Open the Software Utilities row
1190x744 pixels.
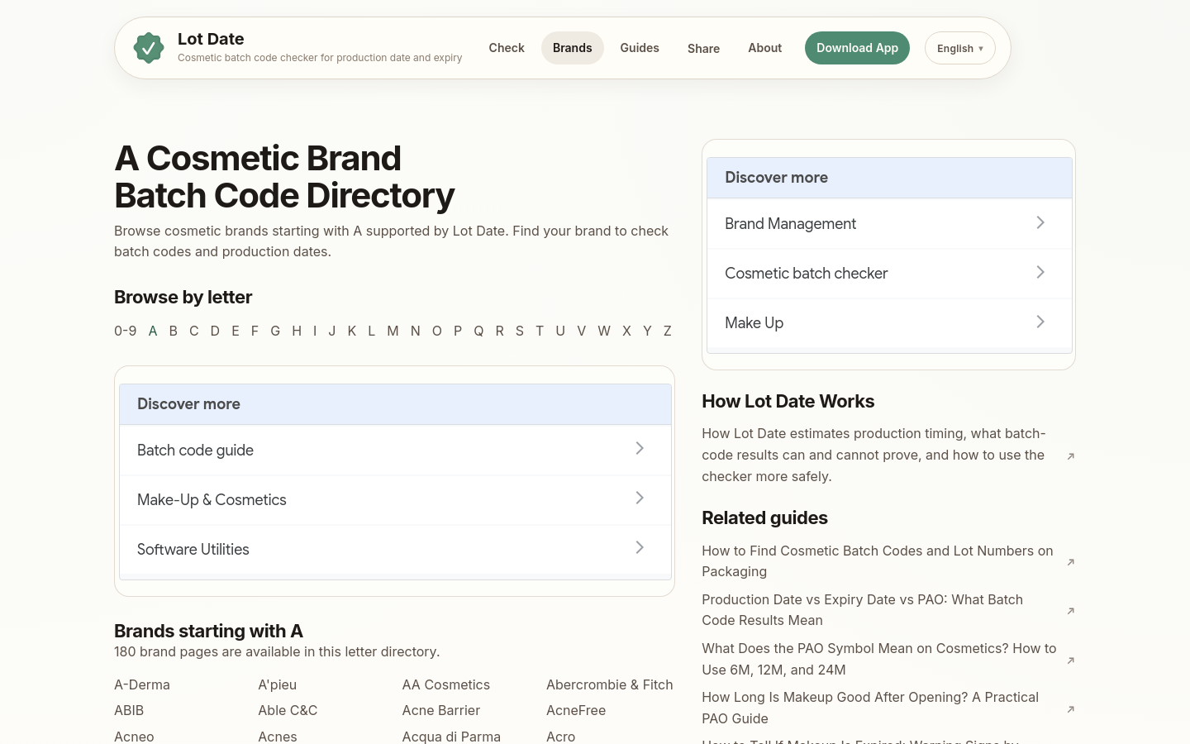click(x=395, y=550)
